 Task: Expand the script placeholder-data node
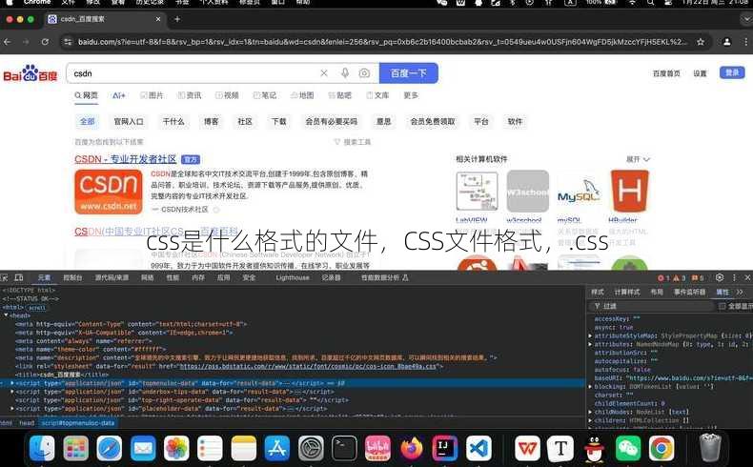tap(12, 409)
